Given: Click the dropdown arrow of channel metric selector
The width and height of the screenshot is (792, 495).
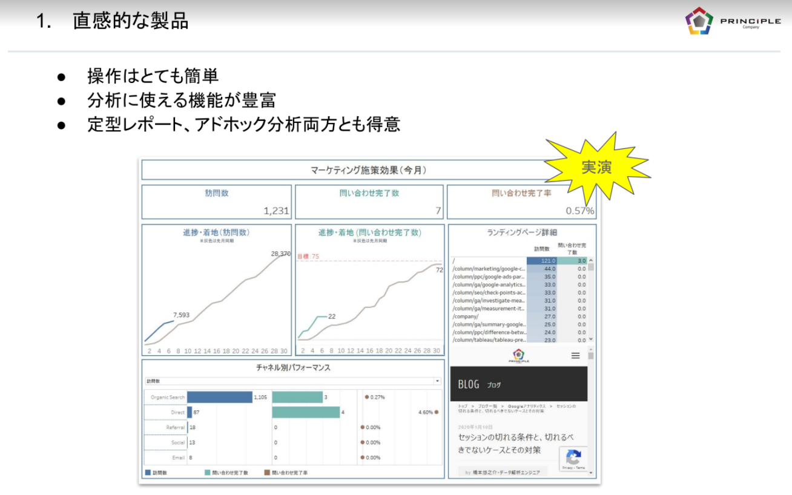Looking at the screenshot, I should pyautogui.click(x=437, y=381).
